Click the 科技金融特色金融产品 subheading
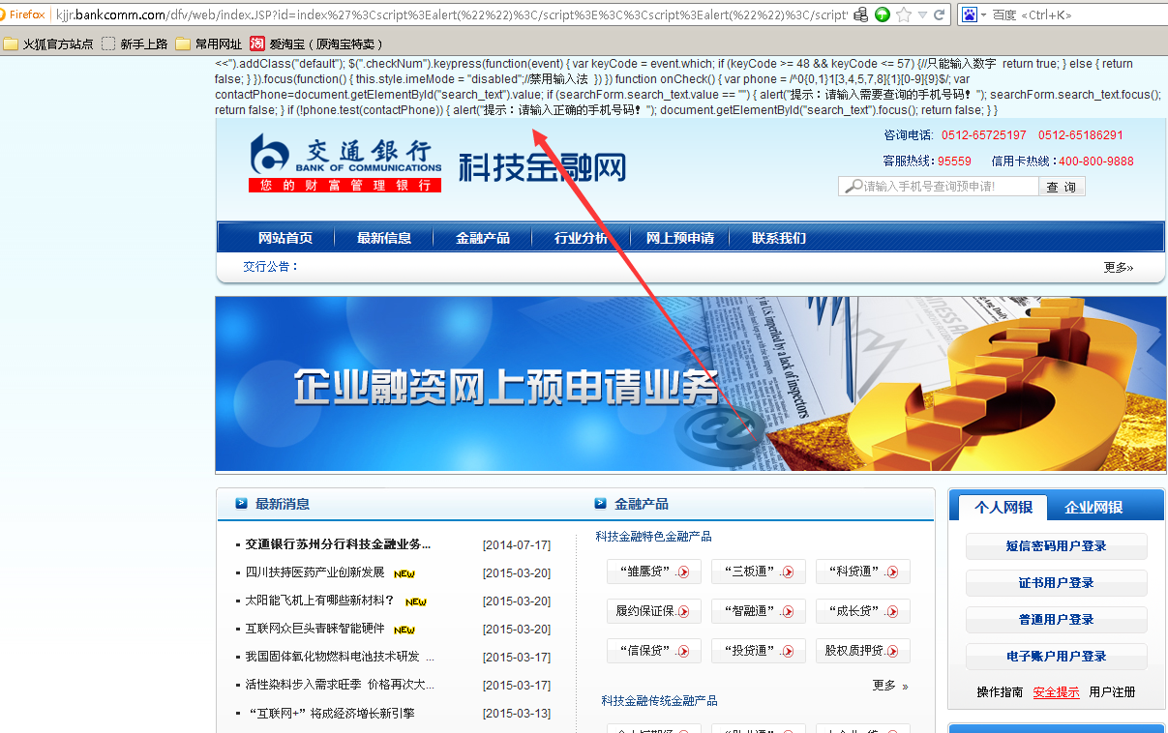1168x733 pixels. pos(653,537)
